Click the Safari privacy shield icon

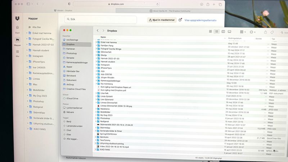click(x=69, y=4)
